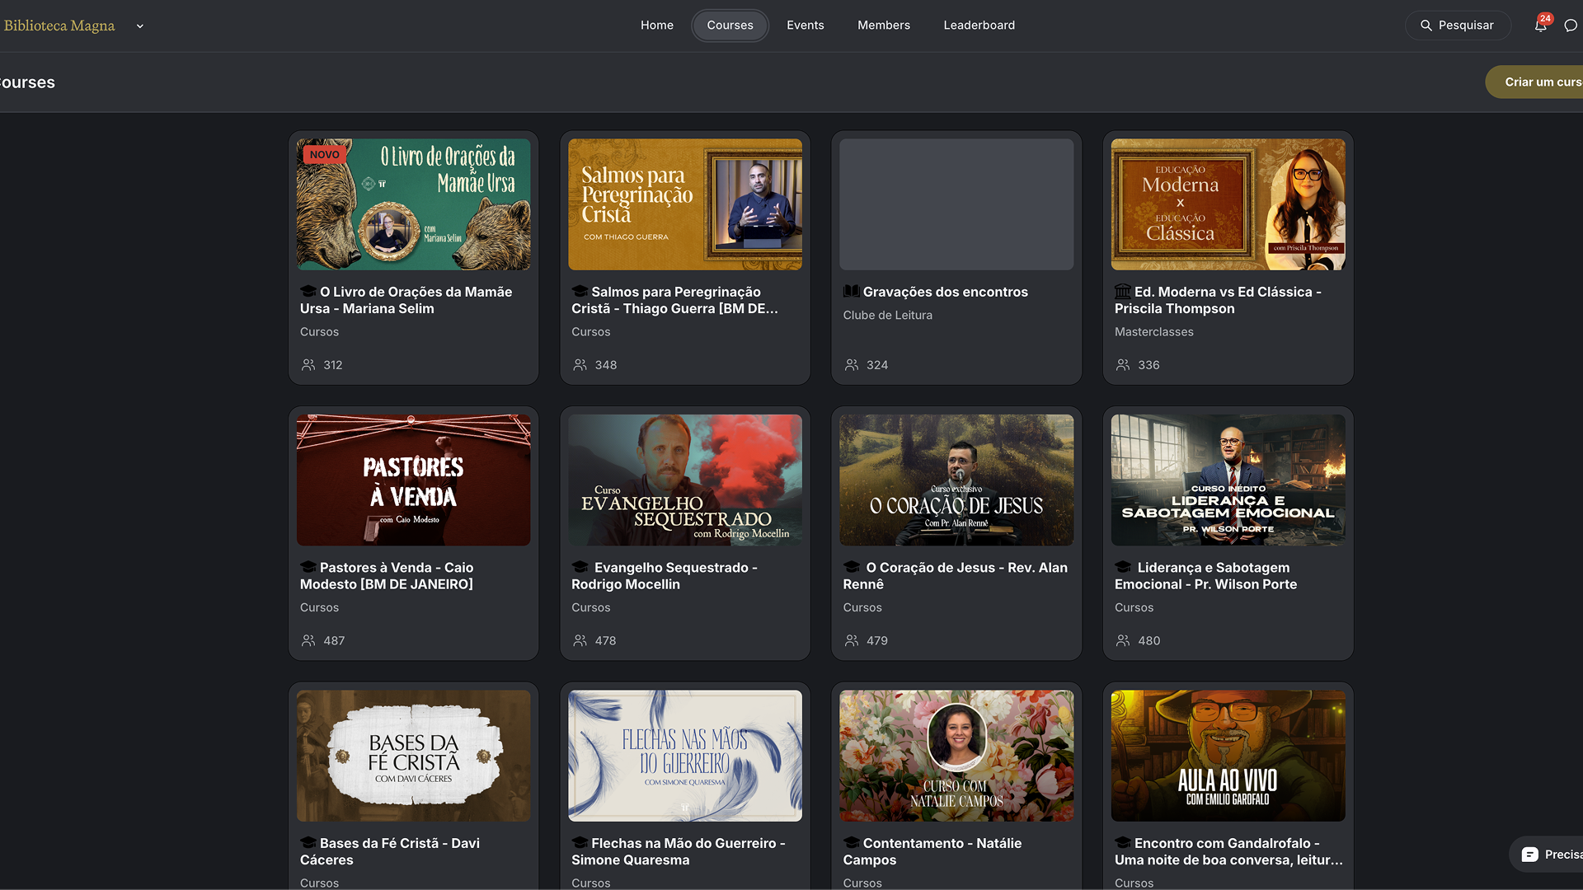Click the members icon next to 479
This screenshot has width=1583, height=890.
coord(852,640)
